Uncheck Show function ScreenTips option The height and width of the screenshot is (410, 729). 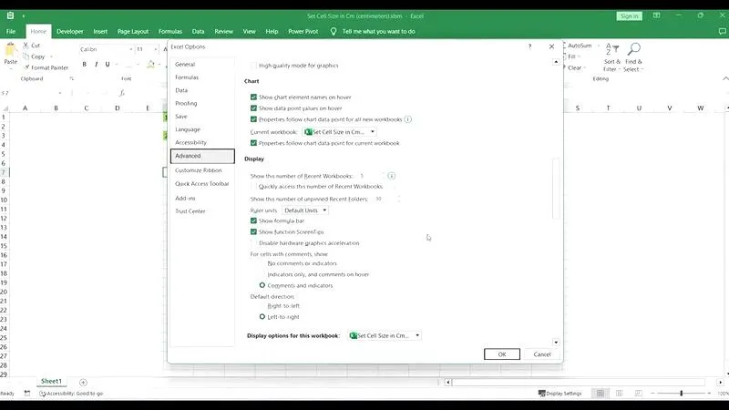253,232
